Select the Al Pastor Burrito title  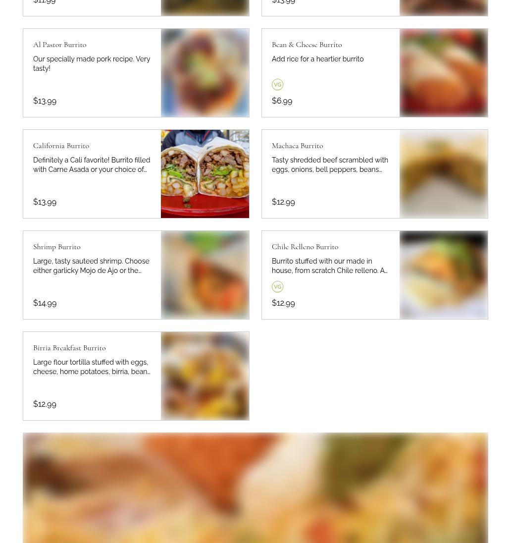coord(59,45)
